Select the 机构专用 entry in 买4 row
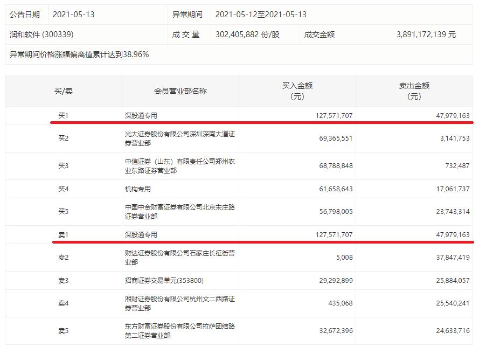Viewport: 479px width, 347px height. [139, 189]
